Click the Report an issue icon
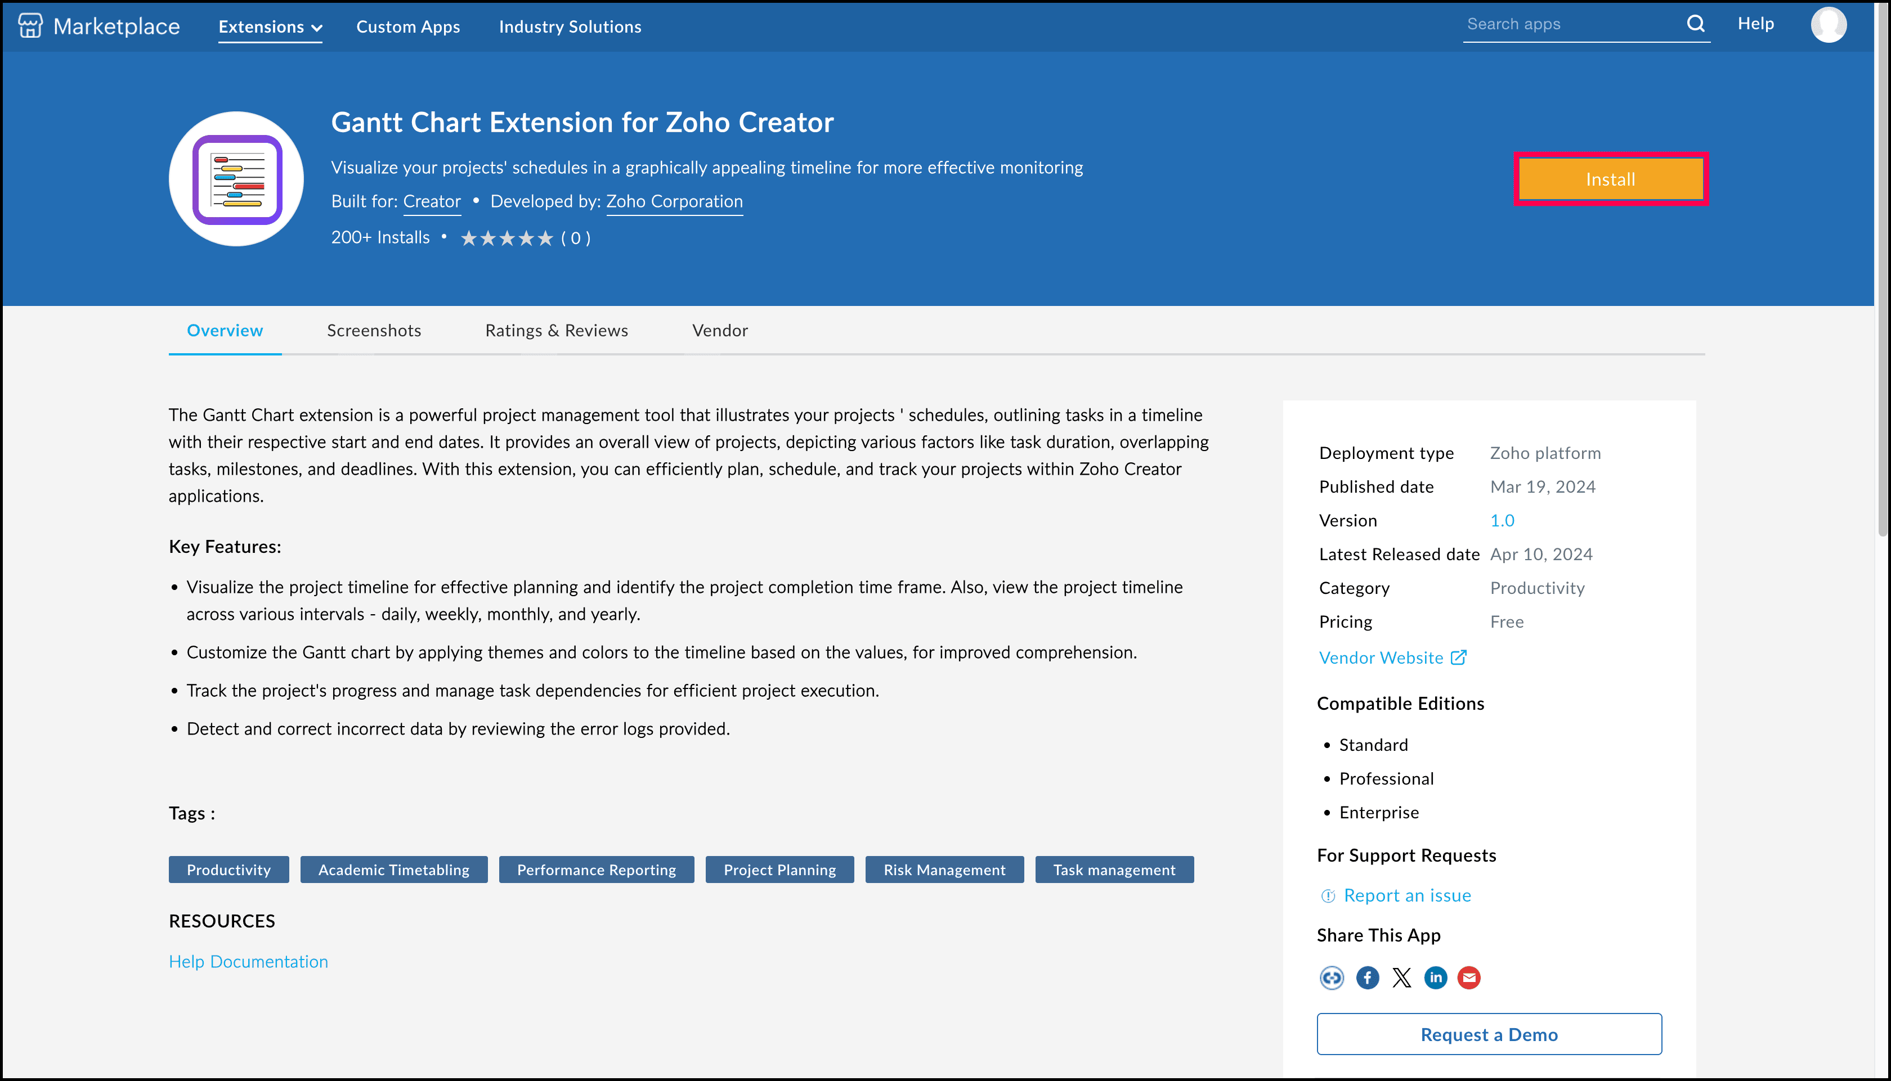This screenshot has height=1081, width=1891. [1328, 896]
